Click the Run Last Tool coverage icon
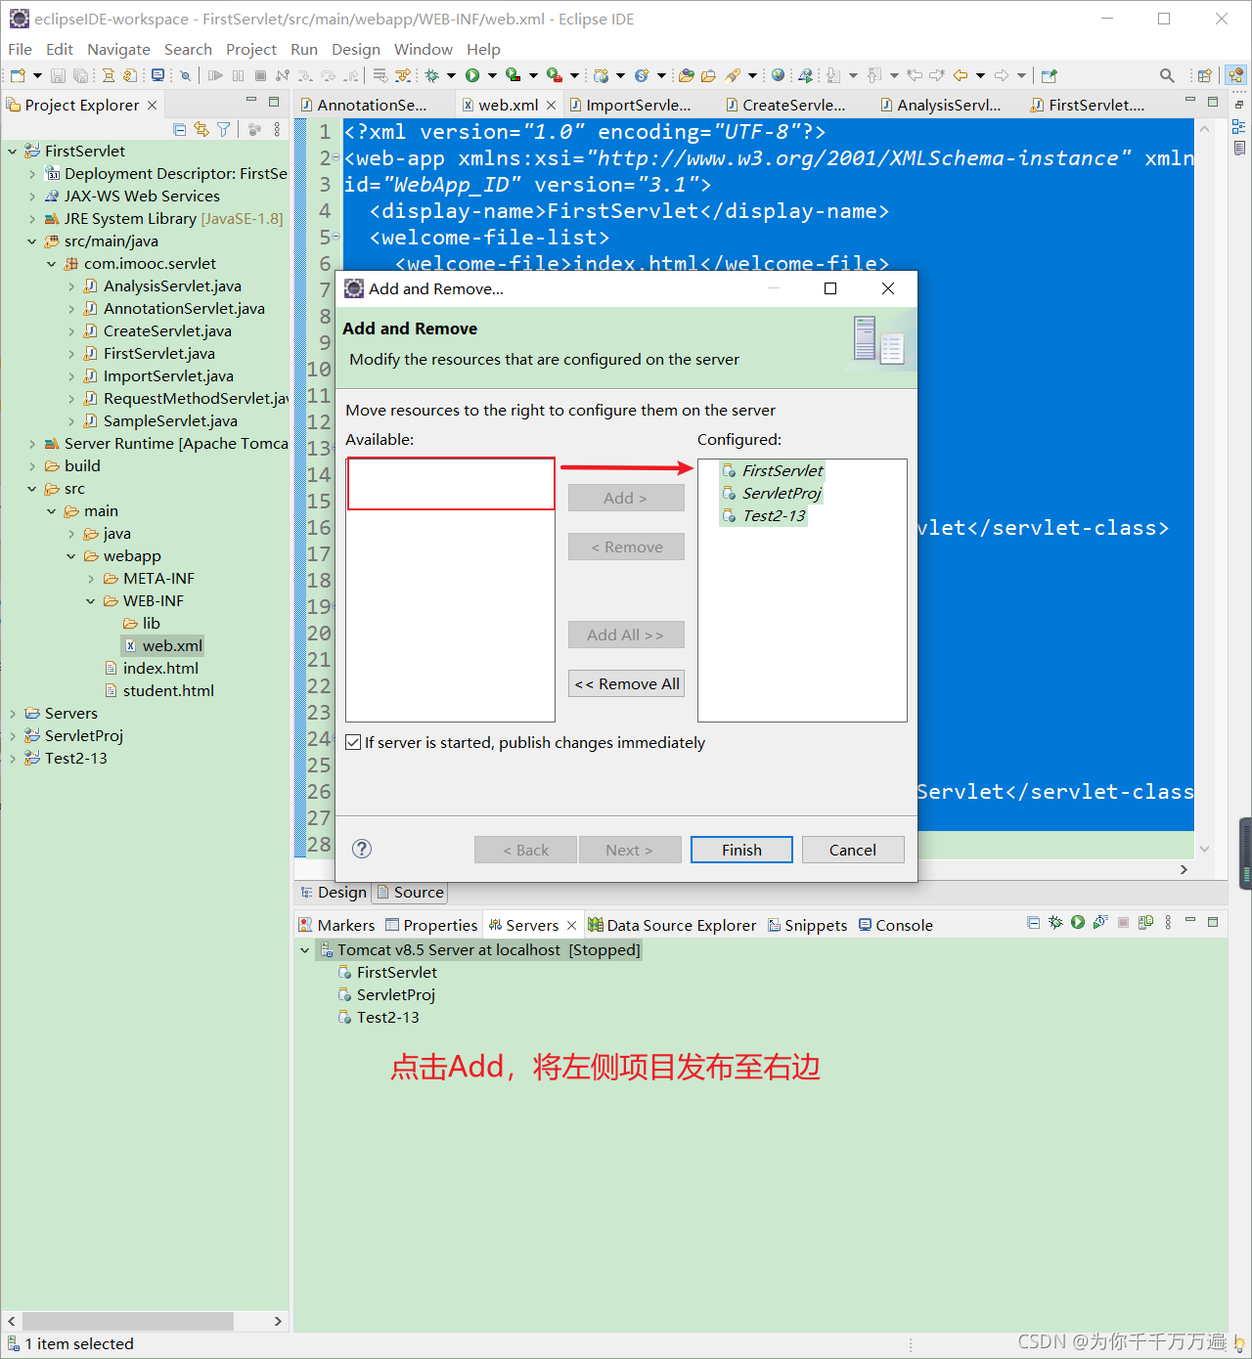Screen dimensions: 1252x1359 513,75
